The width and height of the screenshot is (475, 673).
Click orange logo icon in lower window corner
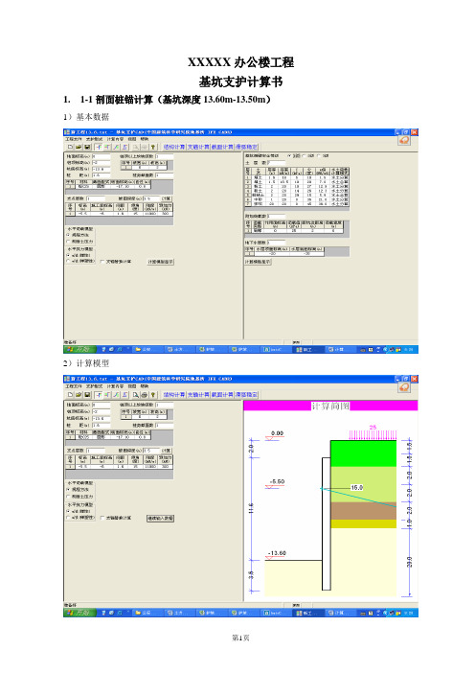pyautogui.click(x=404, y=387)
